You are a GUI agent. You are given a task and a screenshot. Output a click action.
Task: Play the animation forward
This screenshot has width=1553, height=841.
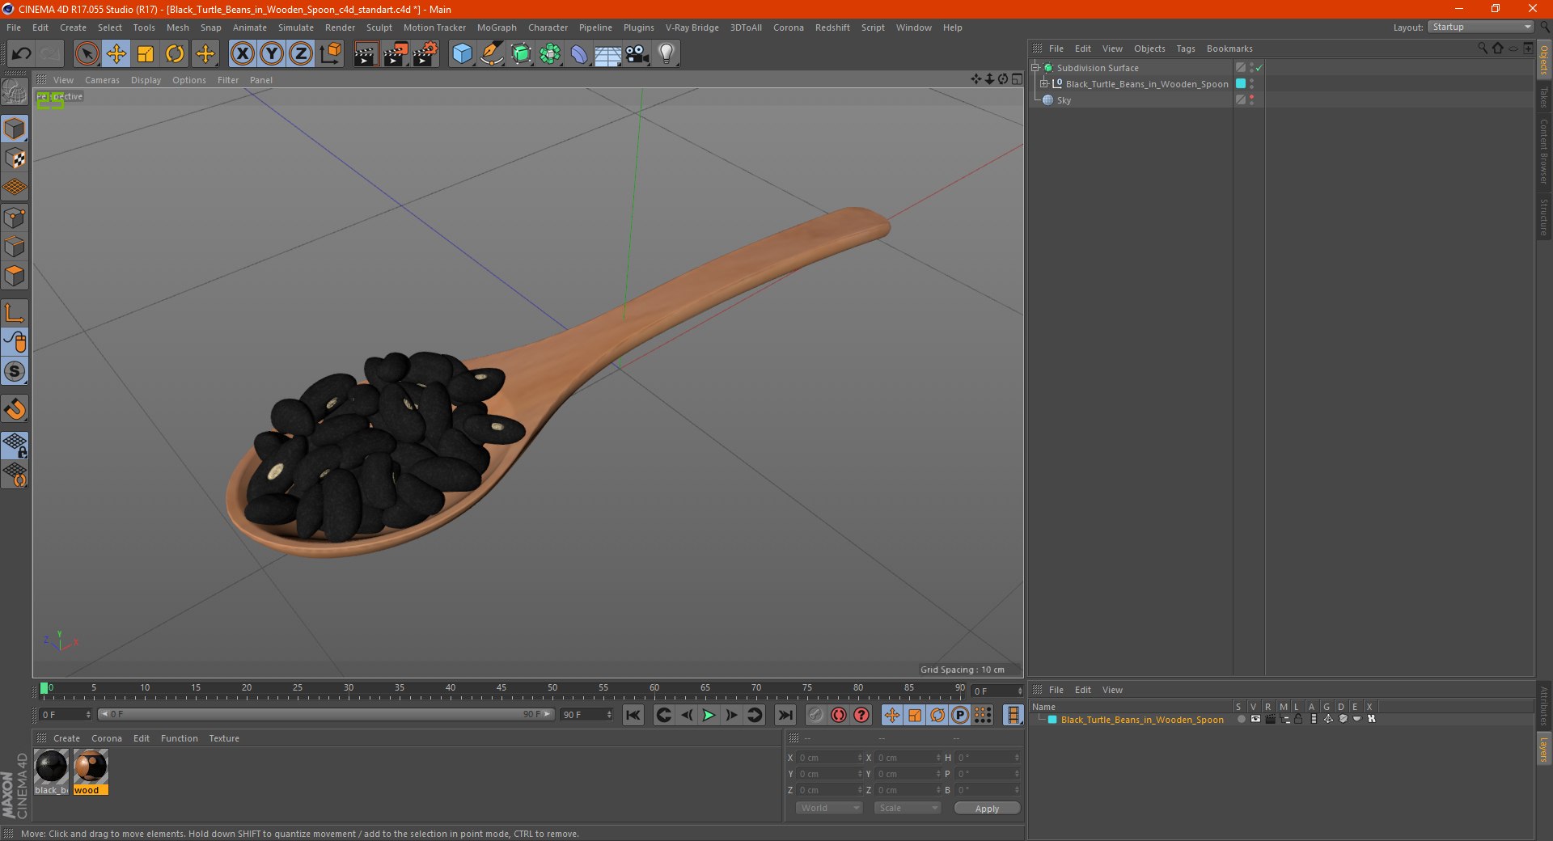tap(709, 715)
